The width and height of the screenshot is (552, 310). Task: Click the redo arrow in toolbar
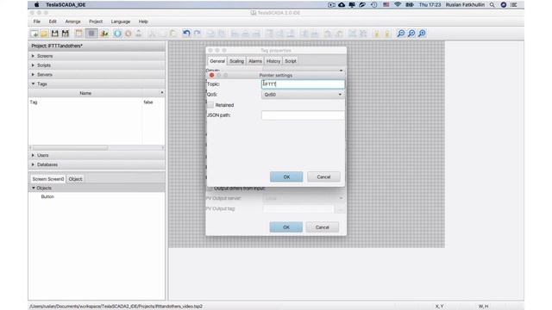pos(198,34)
